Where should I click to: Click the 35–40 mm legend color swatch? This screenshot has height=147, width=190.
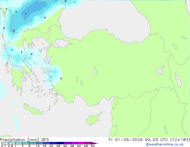74,143
